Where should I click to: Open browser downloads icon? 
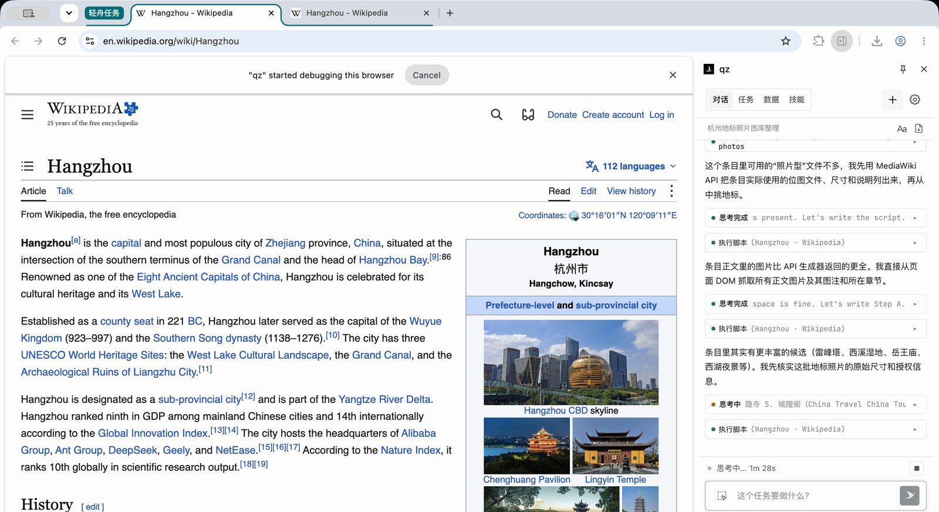[x=877, y=41]
